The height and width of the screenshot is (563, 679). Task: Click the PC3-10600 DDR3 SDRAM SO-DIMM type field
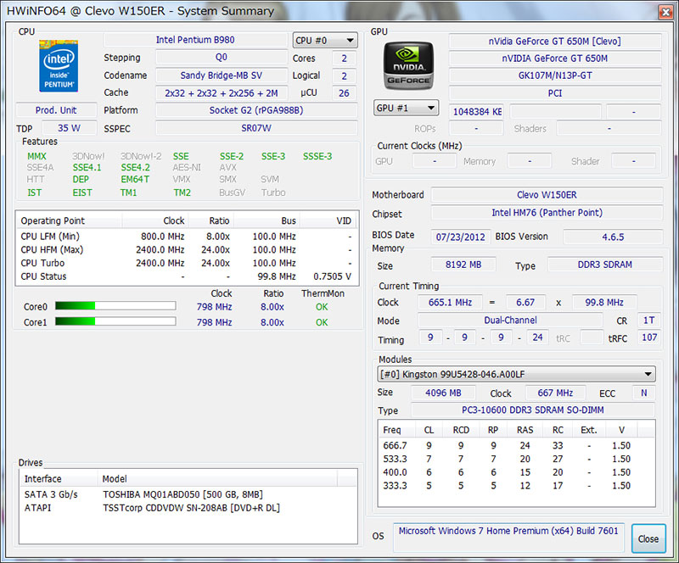[x=533, y=410]
